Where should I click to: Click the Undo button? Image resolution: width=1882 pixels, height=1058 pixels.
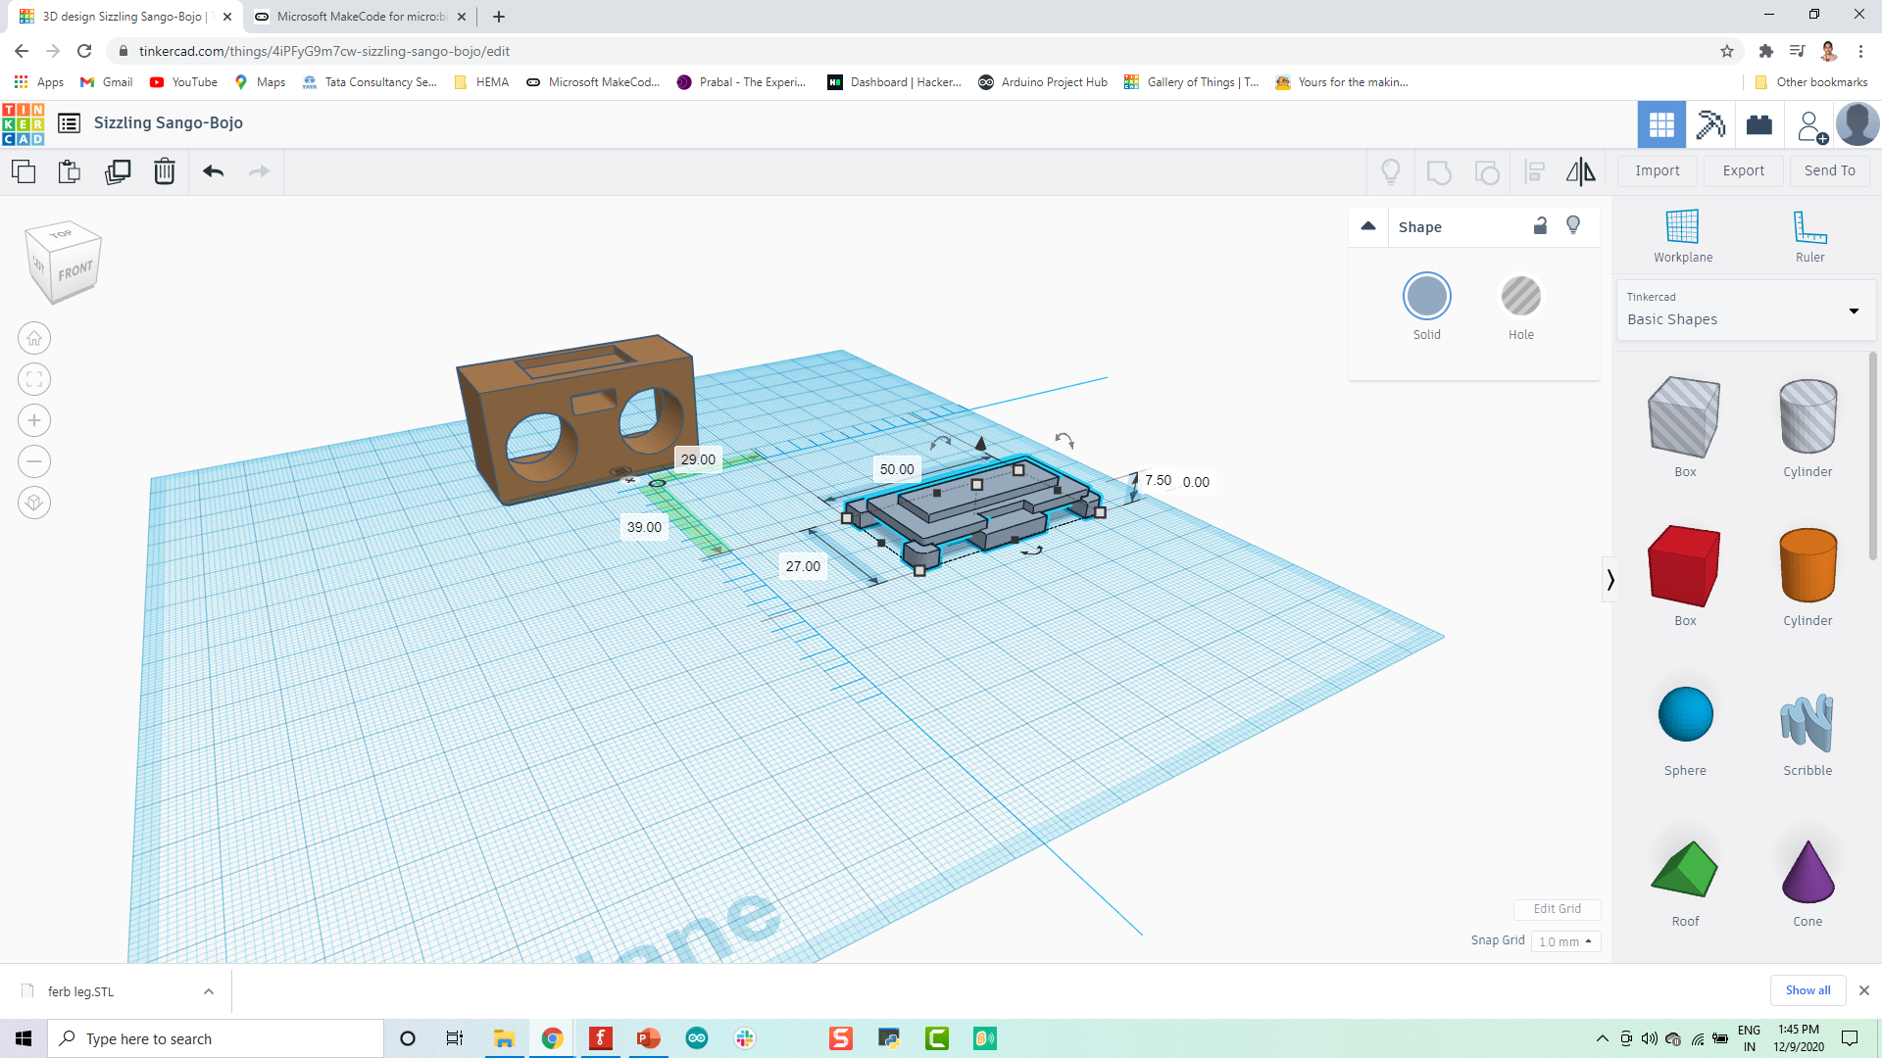coord(212,170)
